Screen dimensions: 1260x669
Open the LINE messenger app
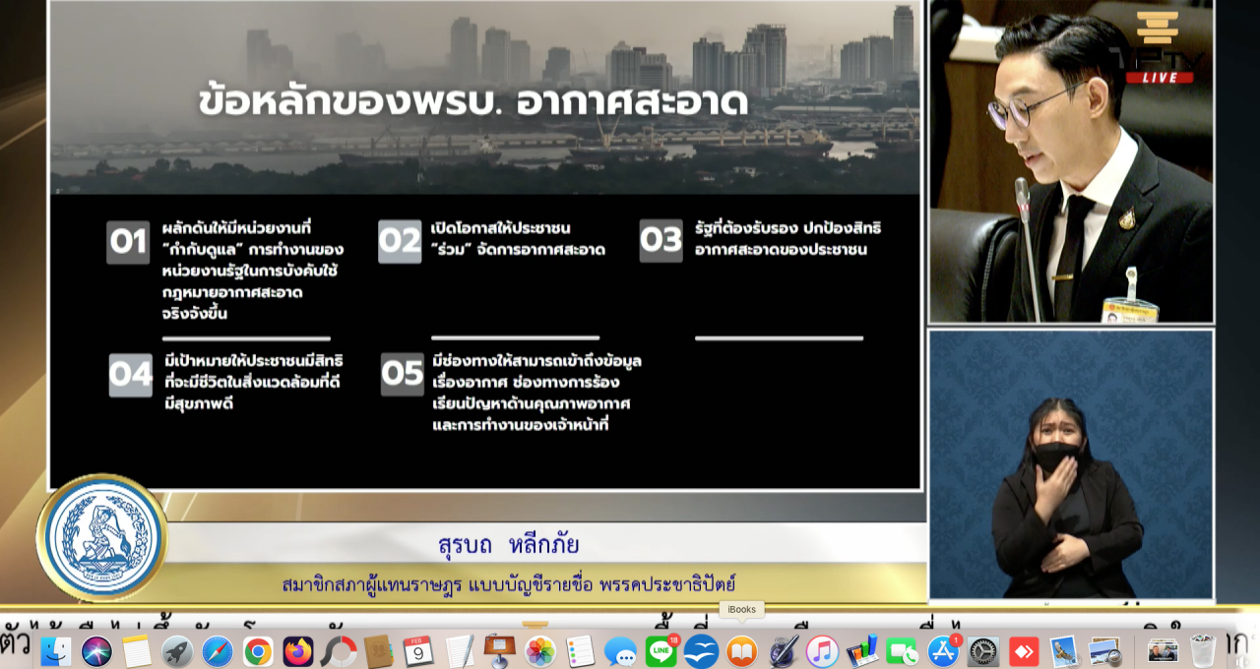point(661,651)
